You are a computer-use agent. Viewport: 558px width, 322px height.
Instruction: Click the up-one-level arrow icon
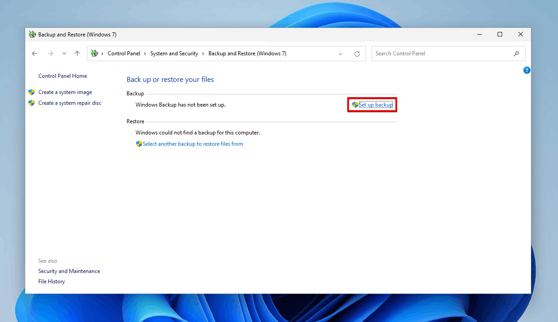[77, 53]
